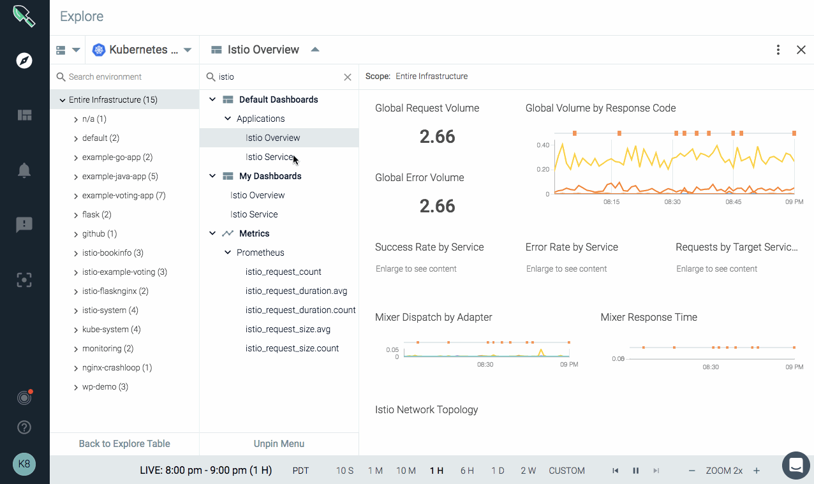
Task: Collapse the Entire Infrastructure tree node
Action: (x=63, y=100)
